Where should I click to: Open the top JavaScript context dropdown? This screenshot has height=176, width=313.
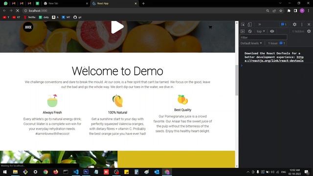point(261,31)
